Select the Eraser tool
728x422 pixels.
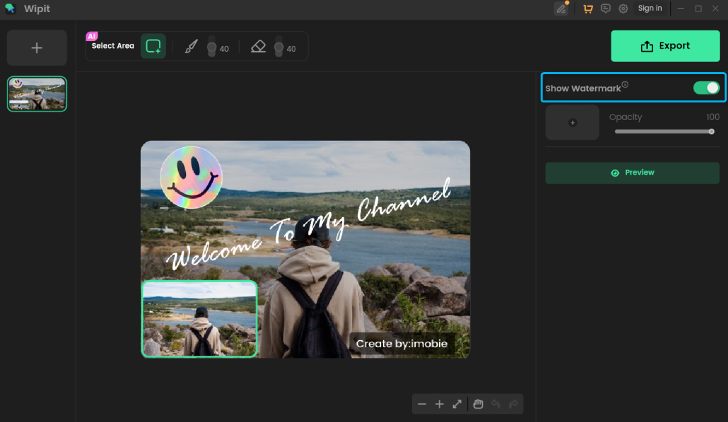(x=258, y=46)
